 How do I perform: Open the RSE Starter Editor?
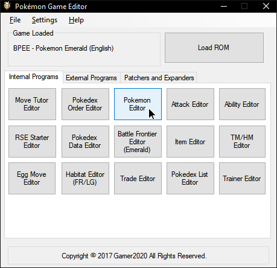click(32, 141)
